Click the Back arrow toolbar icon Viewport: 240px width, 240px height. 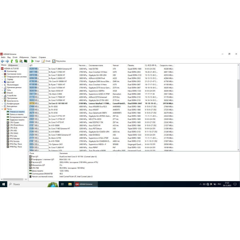click(2, 61)
